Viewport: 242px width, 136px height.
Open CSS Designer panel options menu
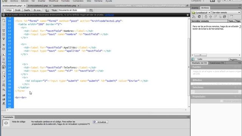click(x=239, y=63)
